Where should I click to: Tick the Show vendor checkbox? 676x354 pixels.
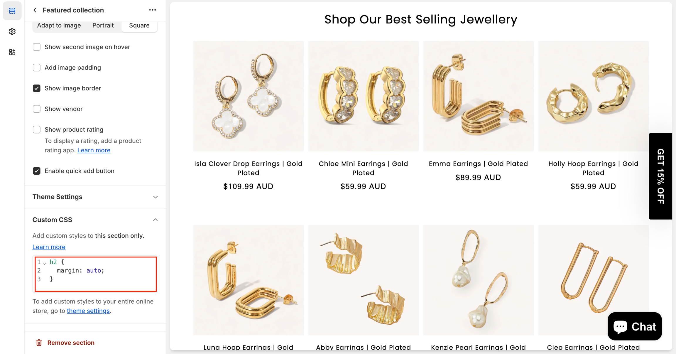[37, 109]
